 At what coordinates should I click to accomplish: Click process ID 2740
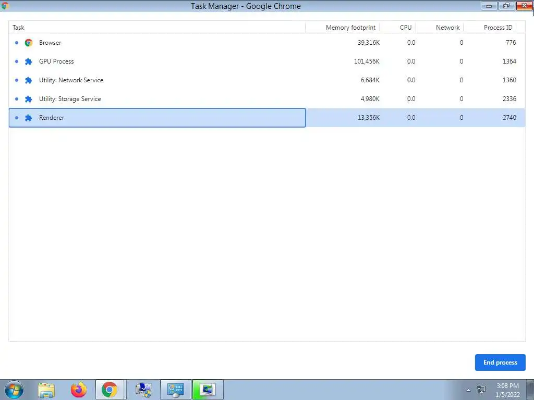[x=509, y=117]
